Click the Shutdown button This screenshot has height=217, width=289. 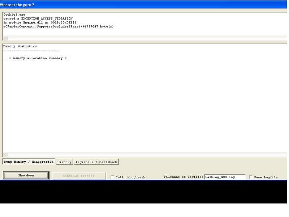26,175
